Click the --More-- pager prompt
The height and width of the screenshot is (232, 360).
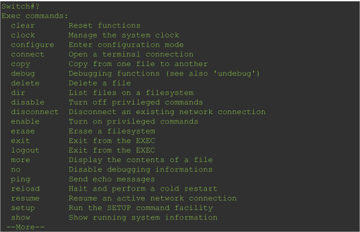[25, 227]
